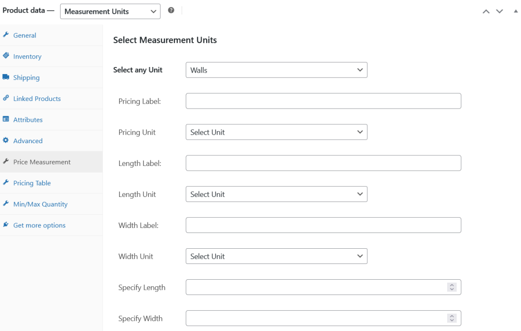Click the Specify Length number stepper
This screenshot has width=521, height=331.
click(x=451, y=287)
